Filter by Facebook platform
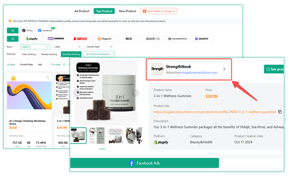Viewport: 292px width, 179px height. point(45,30)
